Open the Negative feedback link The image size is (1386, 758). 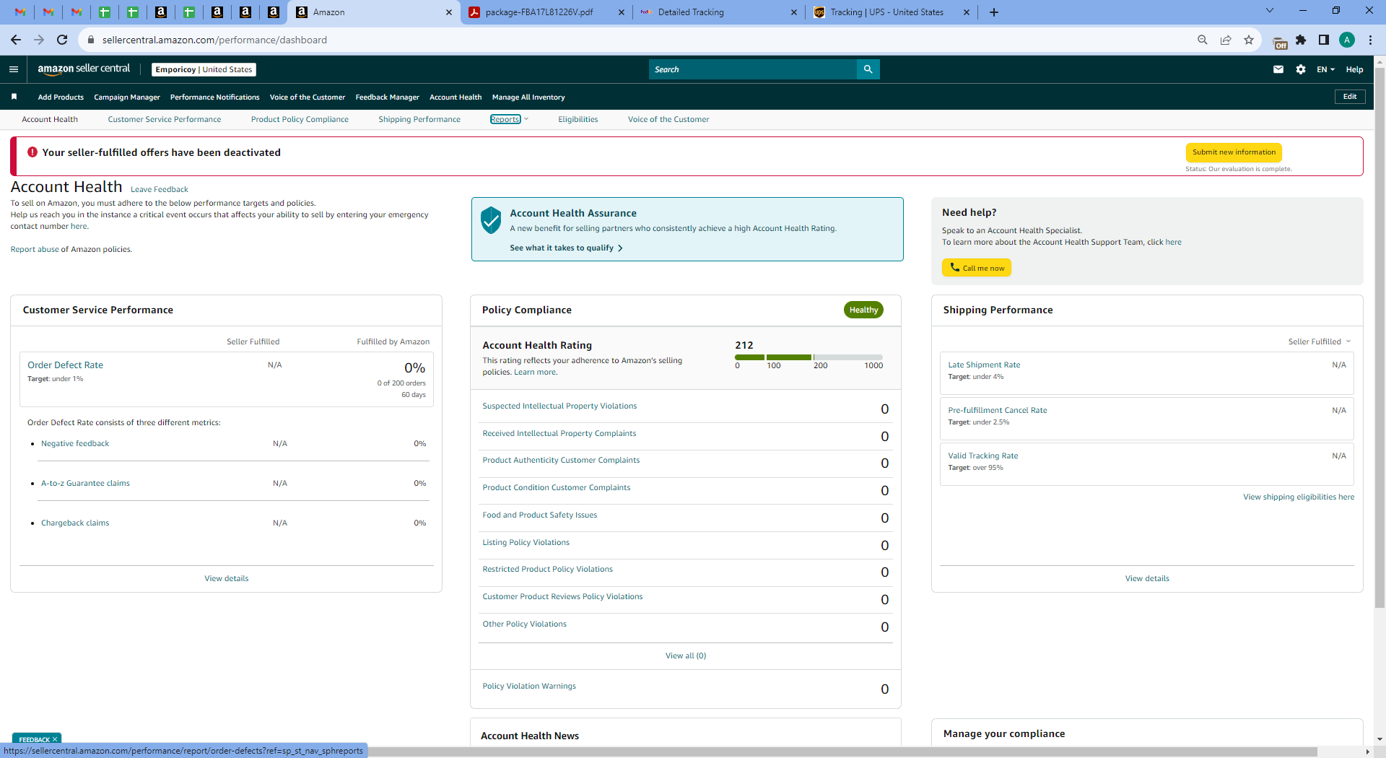[x=75, y=443]
